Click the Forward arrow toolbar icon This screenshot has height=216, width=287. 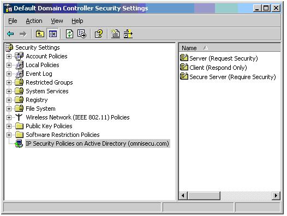tap(23, 34)
